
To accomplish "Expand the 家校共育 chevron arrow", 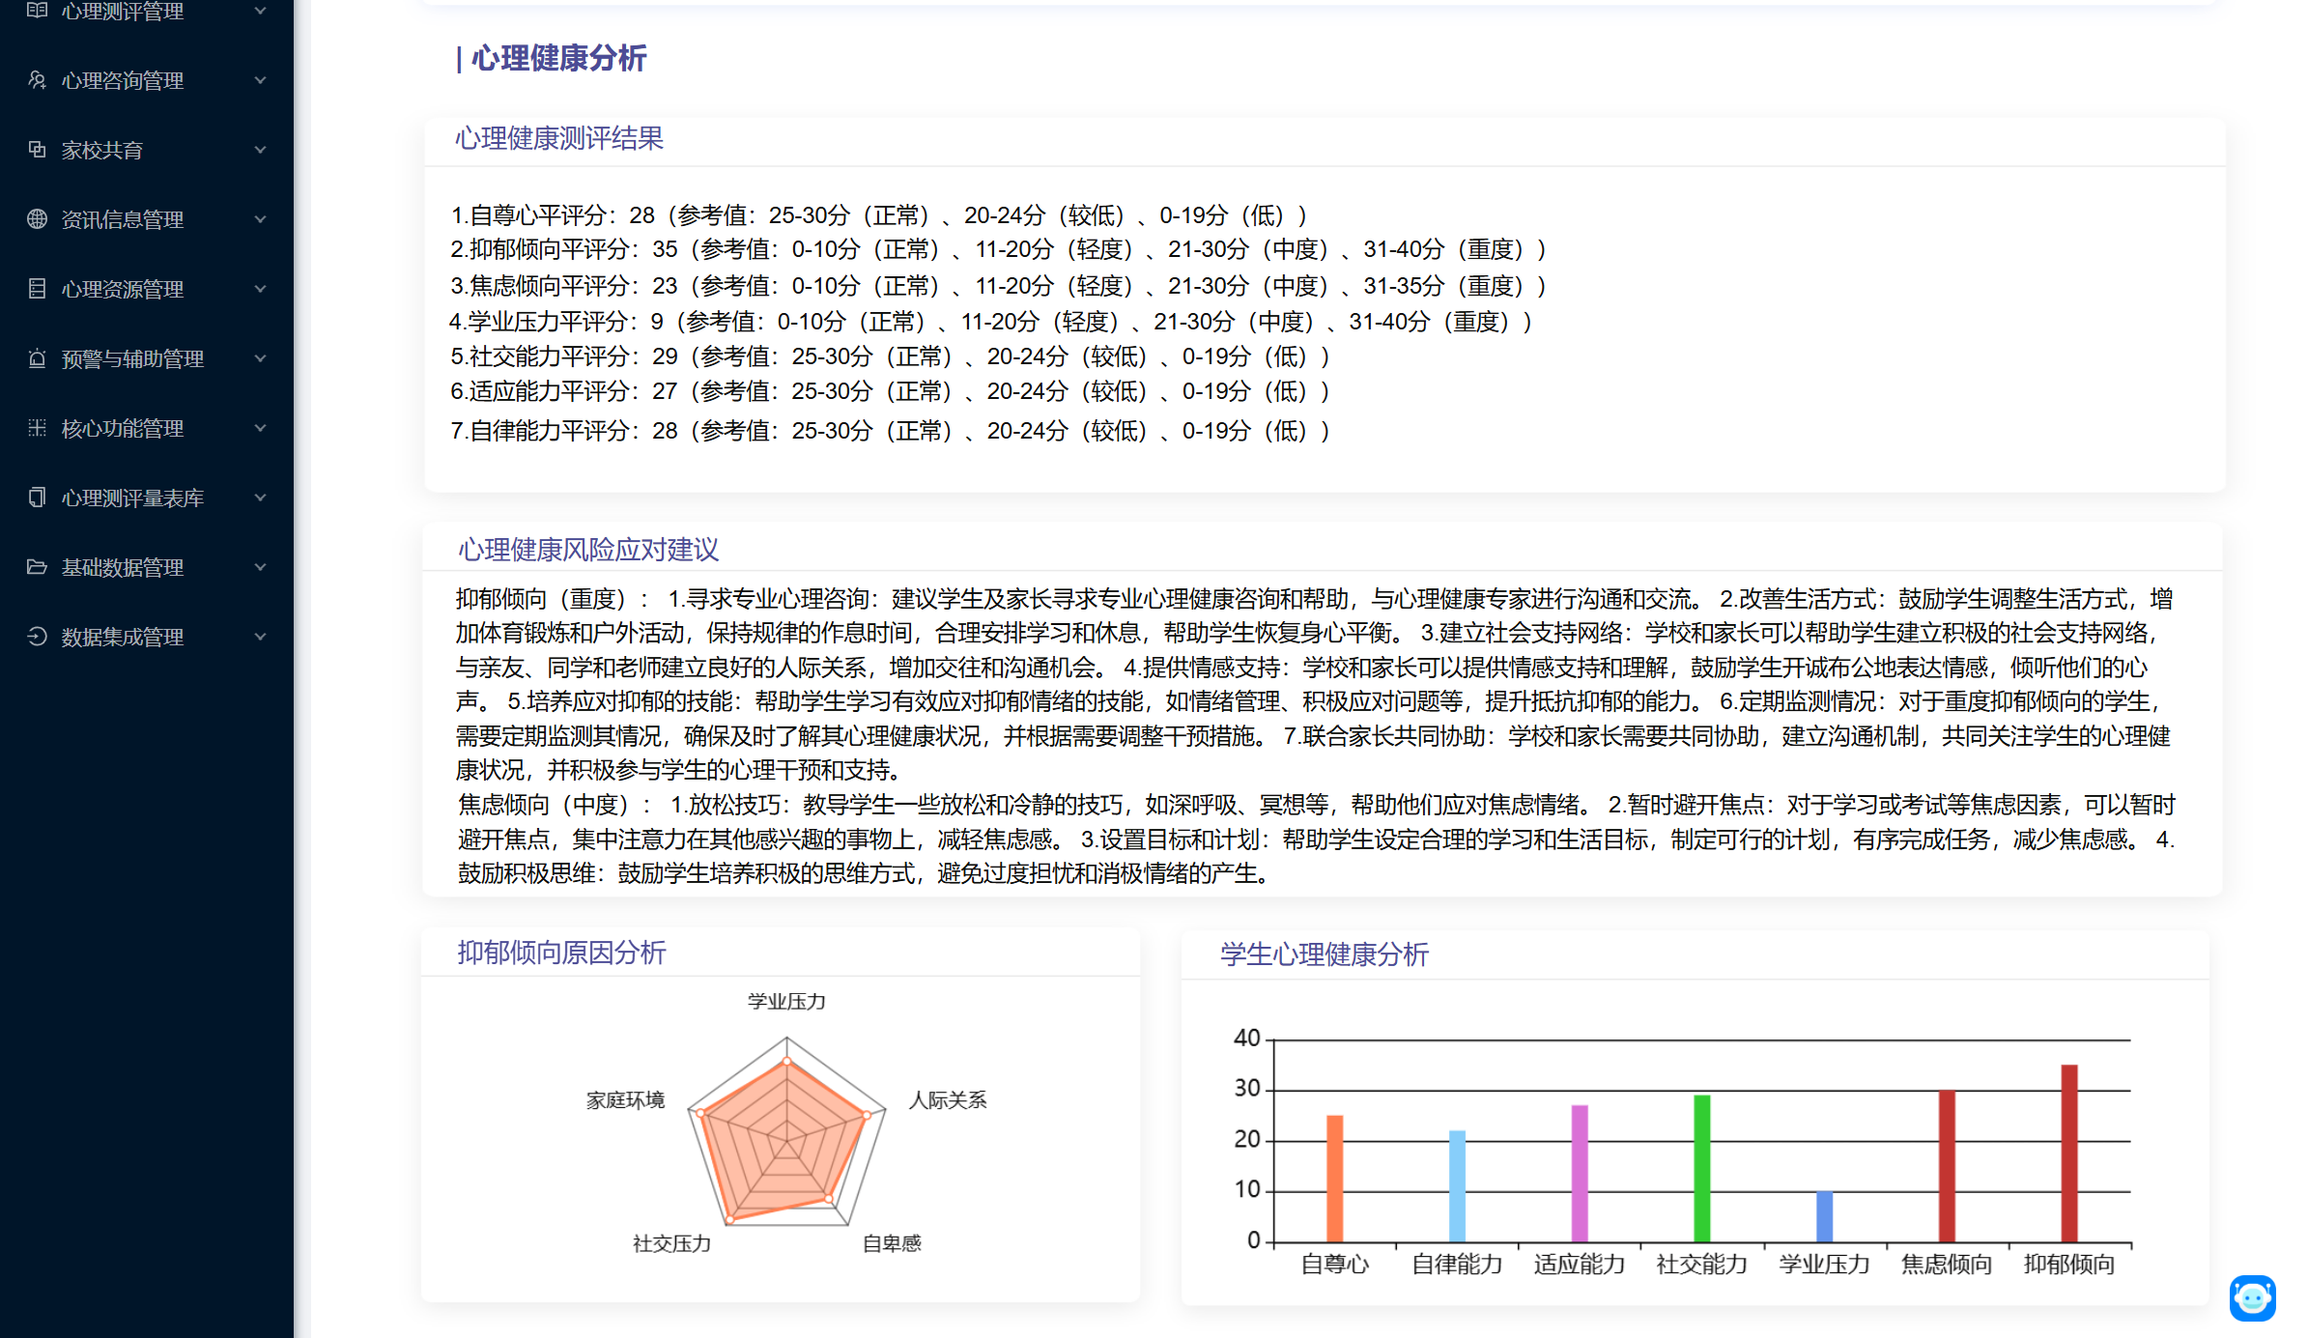I will 260,150.
